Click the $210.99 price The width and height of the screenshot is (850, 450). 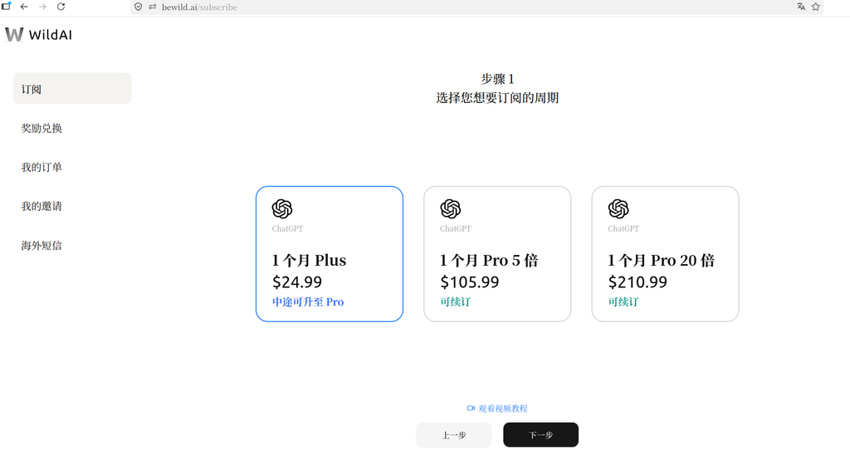pyautogui.click(x=637, y=282)
